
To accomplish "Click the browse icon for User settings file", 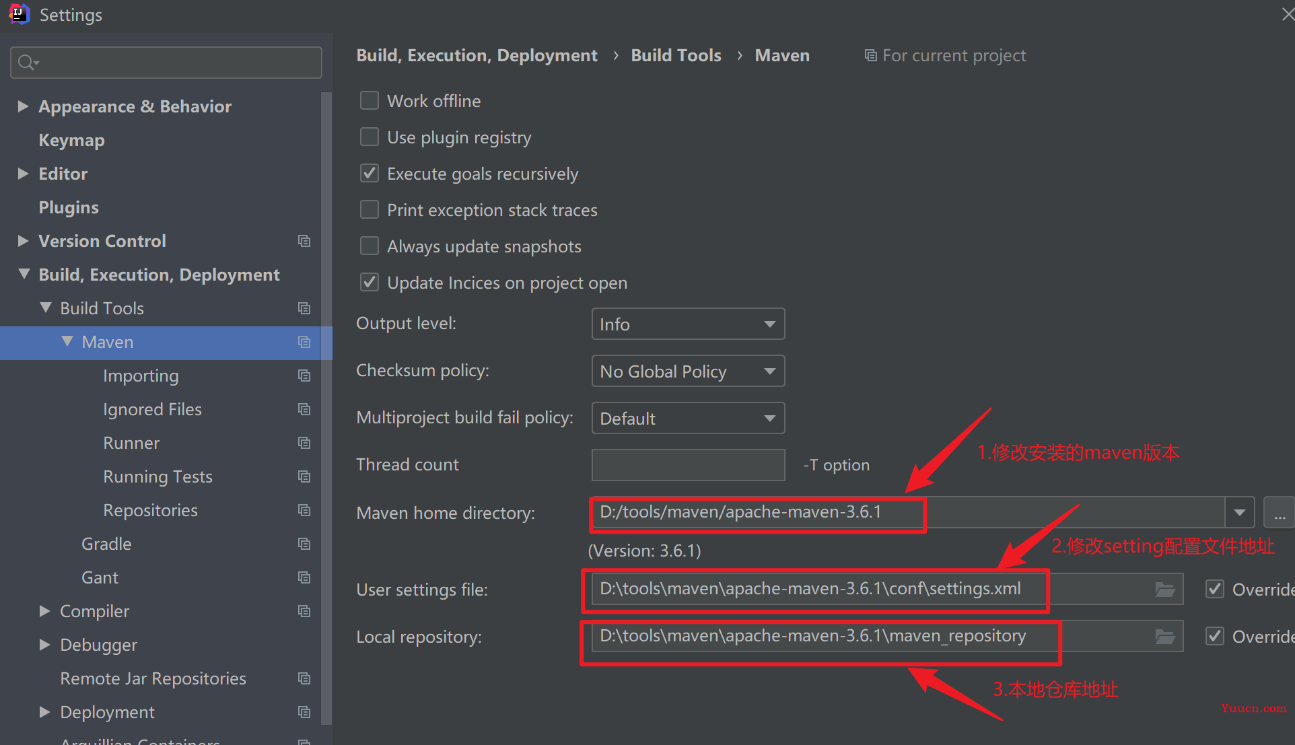I will [1164, 589].
